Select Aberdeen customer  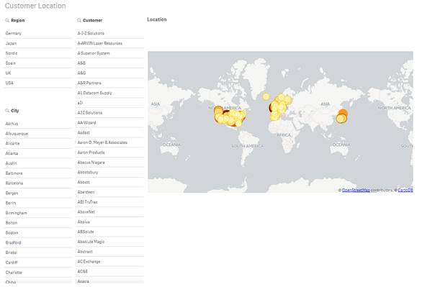coord(109,192)
